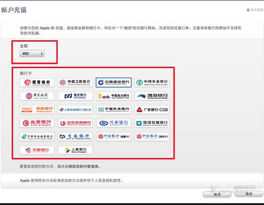Screen dimensions: 264x205
Task: Pick China Bohai Bank 渤海银行
Action: (152, 96)
